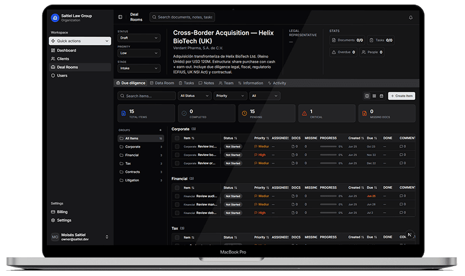
Task: Click the progress bar in Review inc... row
Action: click(x=328, y=147)
